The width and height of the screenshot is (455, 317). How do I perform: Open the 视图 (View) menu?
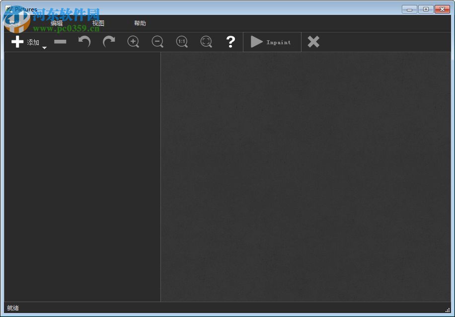98,23
